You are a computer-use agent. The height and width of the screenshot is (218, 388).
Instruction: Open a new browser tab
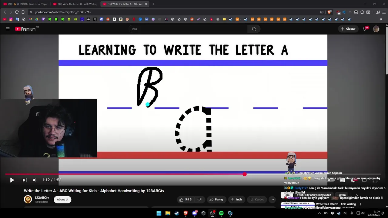(153, 4)
